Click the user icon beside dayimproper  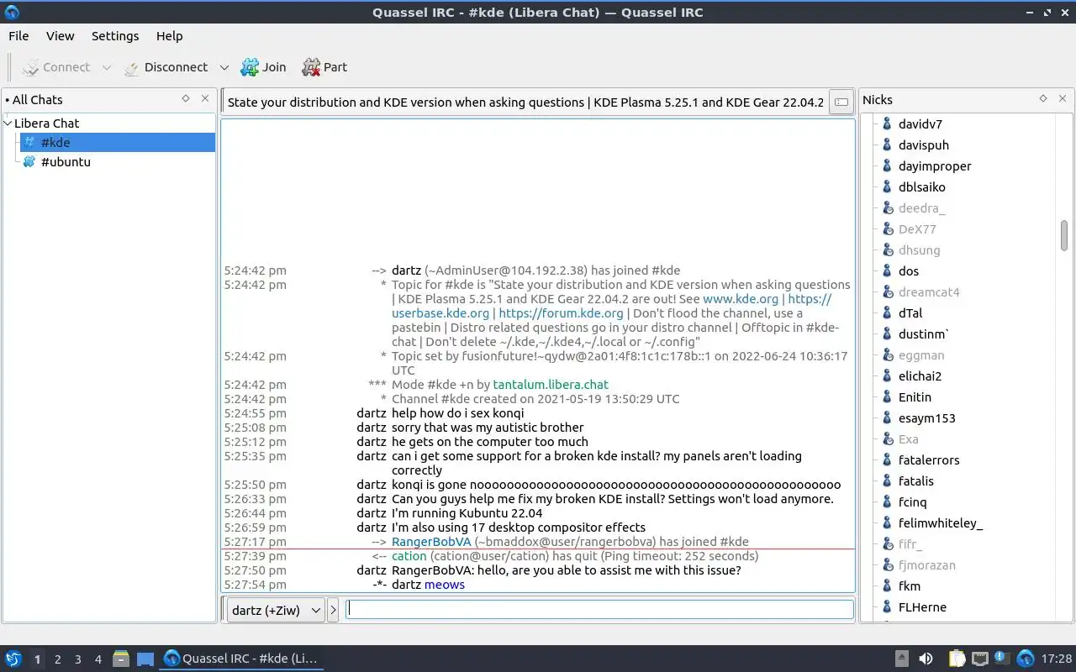coord(886,166)
